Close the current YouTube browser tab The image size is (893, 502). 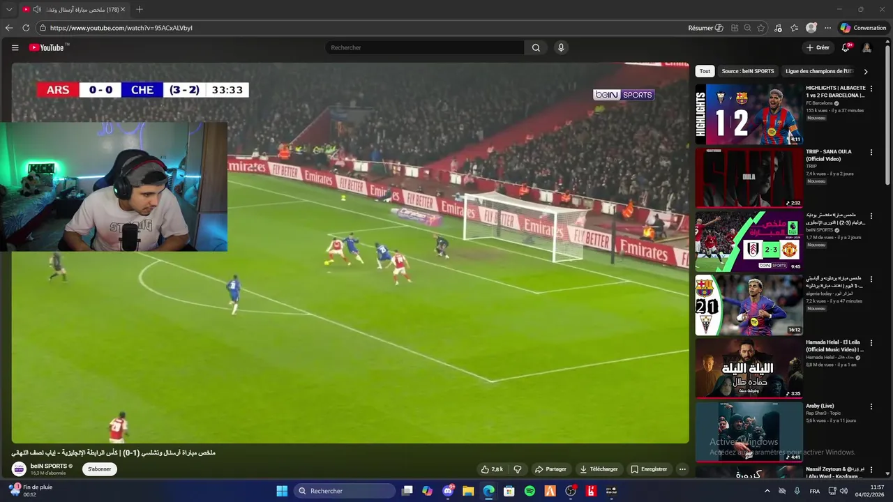tap(123, 10)
